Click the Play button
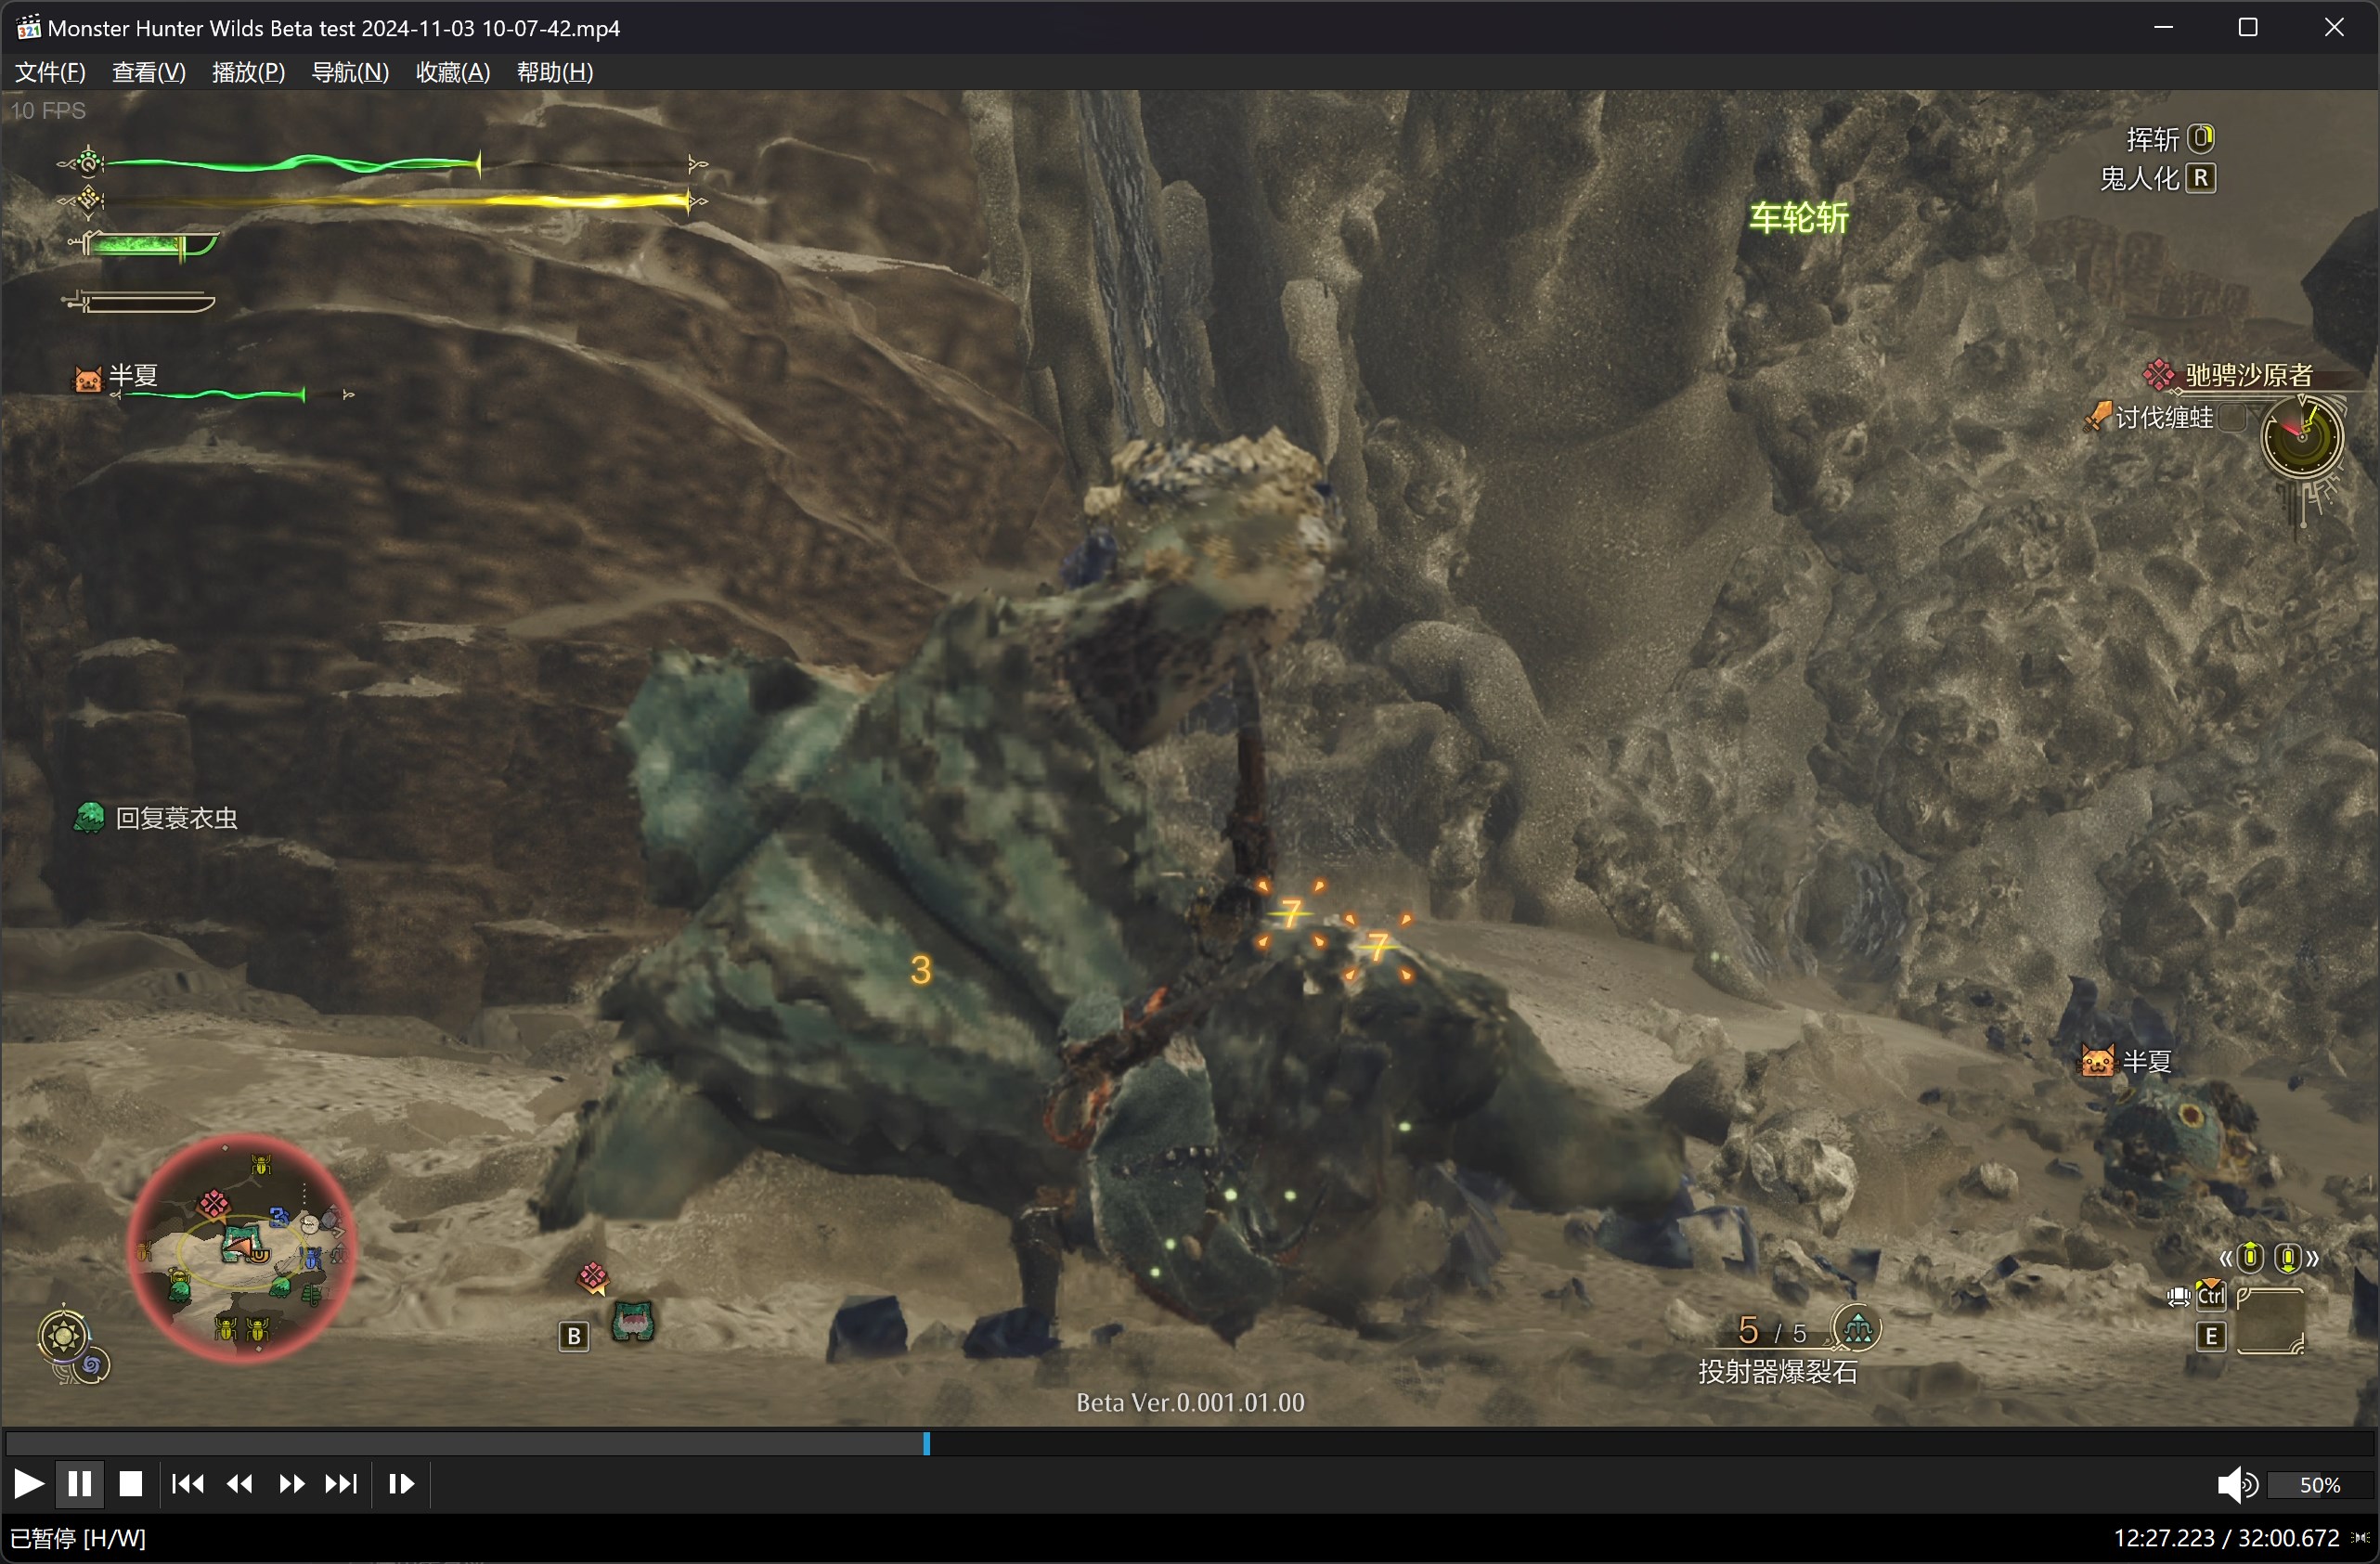This screenshot has width=2380, height=1564. tap(28, 1483)
